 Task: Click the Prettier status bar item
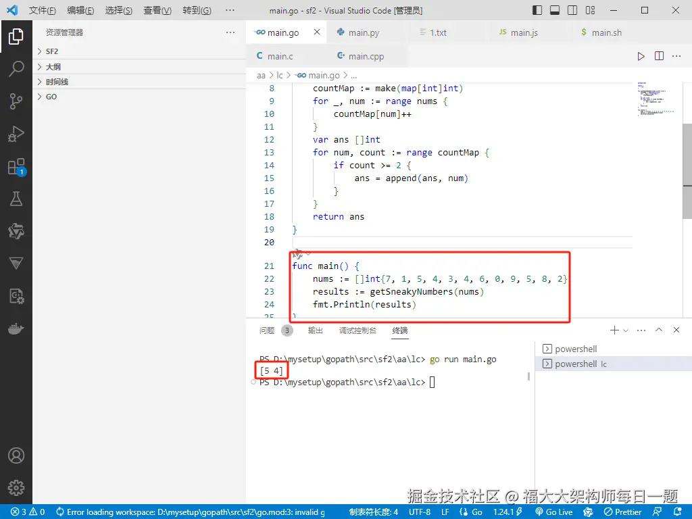click(622, 512)
